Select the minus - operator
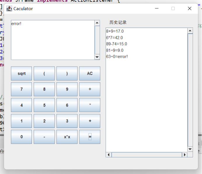This screenshot has height=174, width=202. pyautogui.click(x=44, y=137)
